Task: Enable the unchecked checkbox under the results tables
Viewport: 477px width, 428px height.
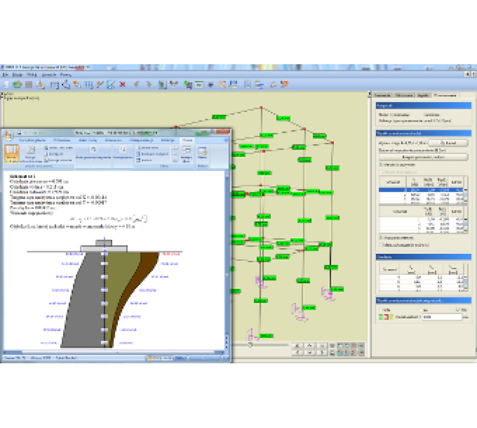Action: [381, 245]
